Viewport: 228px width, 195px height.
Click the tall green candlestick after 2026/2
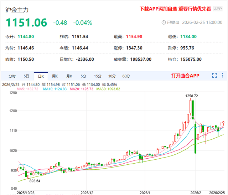pos(196,138)
